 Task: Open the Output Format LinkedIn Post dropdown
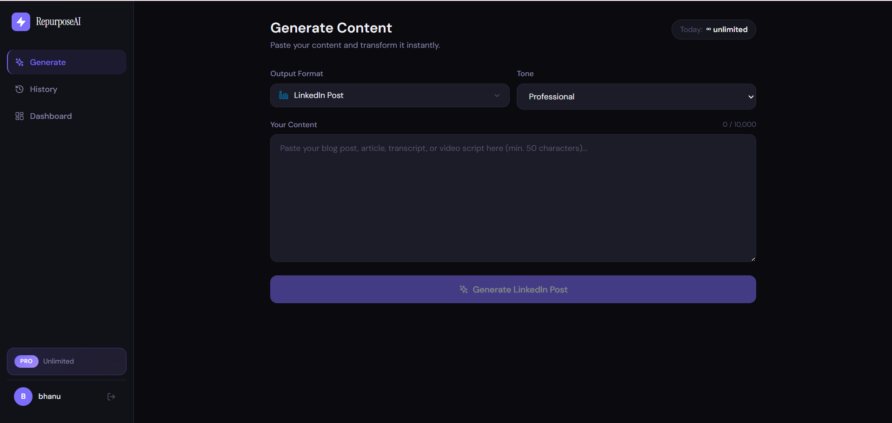pyautogui.click(x=390, y=95)
